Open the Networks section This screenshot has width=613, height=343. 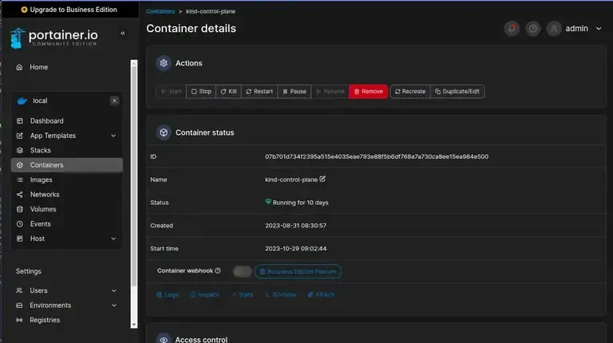[45, 195]
